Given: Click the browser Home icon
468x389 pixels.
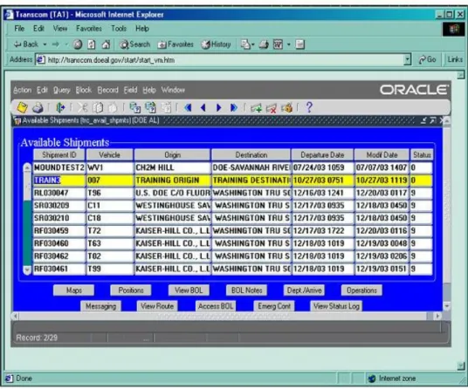Looking at the screenshot, I should [106, 44].
